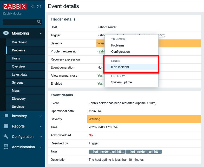204x167 pixels.
Task: Click the Administration gear icon
Action: [6, 147]
